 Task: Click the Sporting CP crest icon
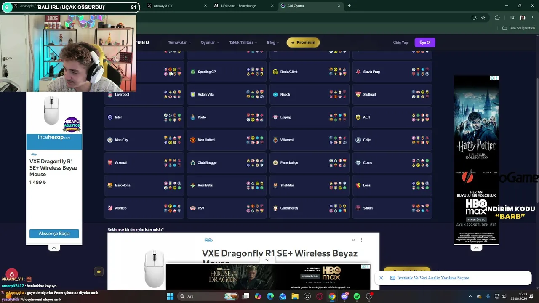tap(193, 72)
